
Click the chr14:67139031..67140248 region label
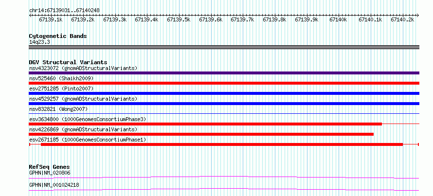point(64,10)
